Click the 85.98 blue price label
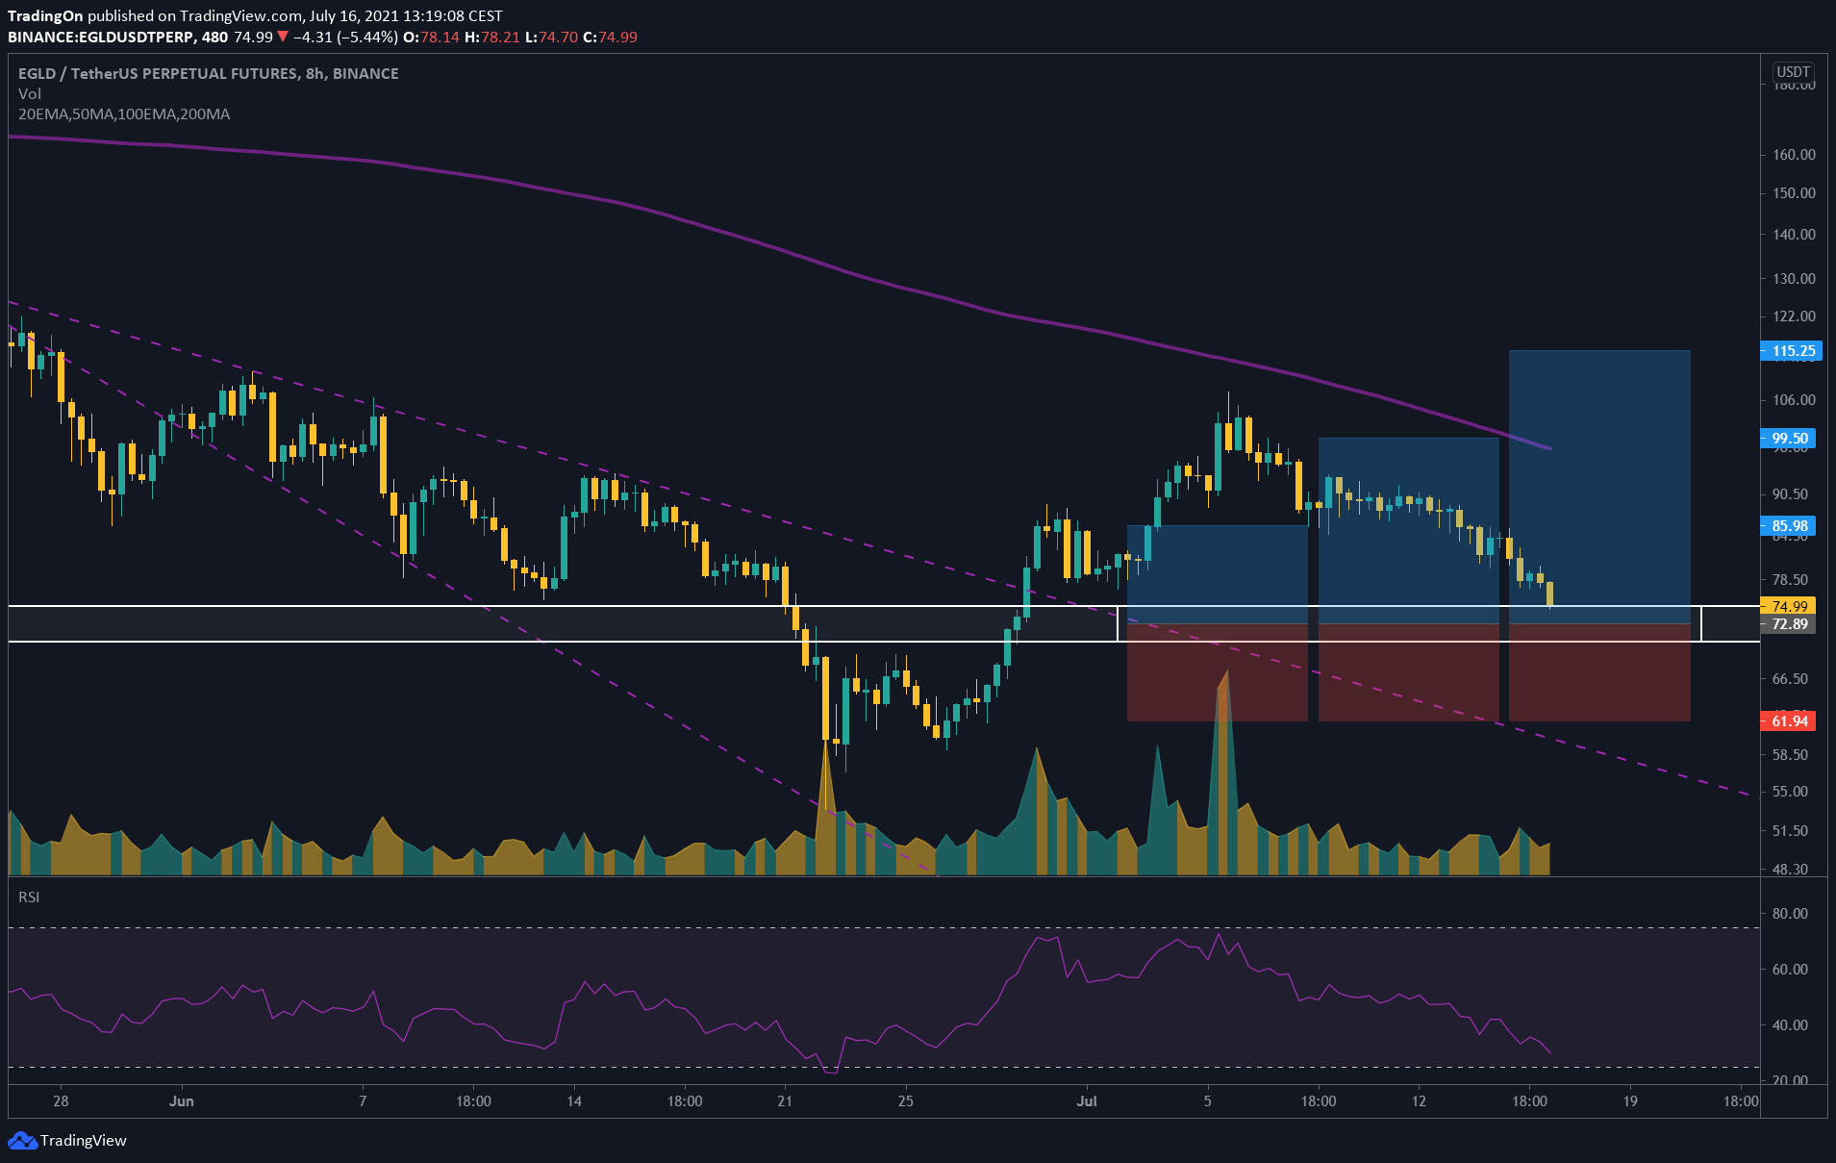Viewport: 1836px width, 1163px height. point(1788,525)
